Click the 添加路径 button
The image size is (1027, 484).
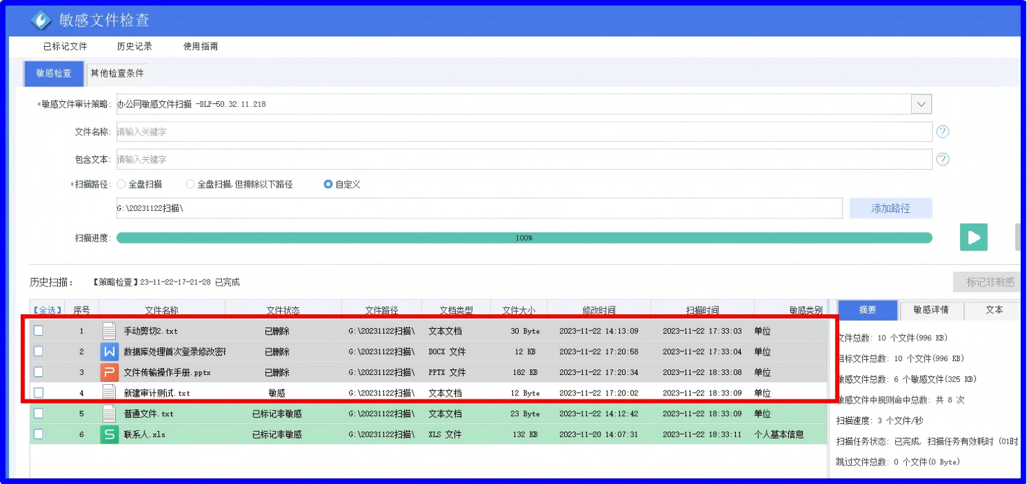coord(890,208)
